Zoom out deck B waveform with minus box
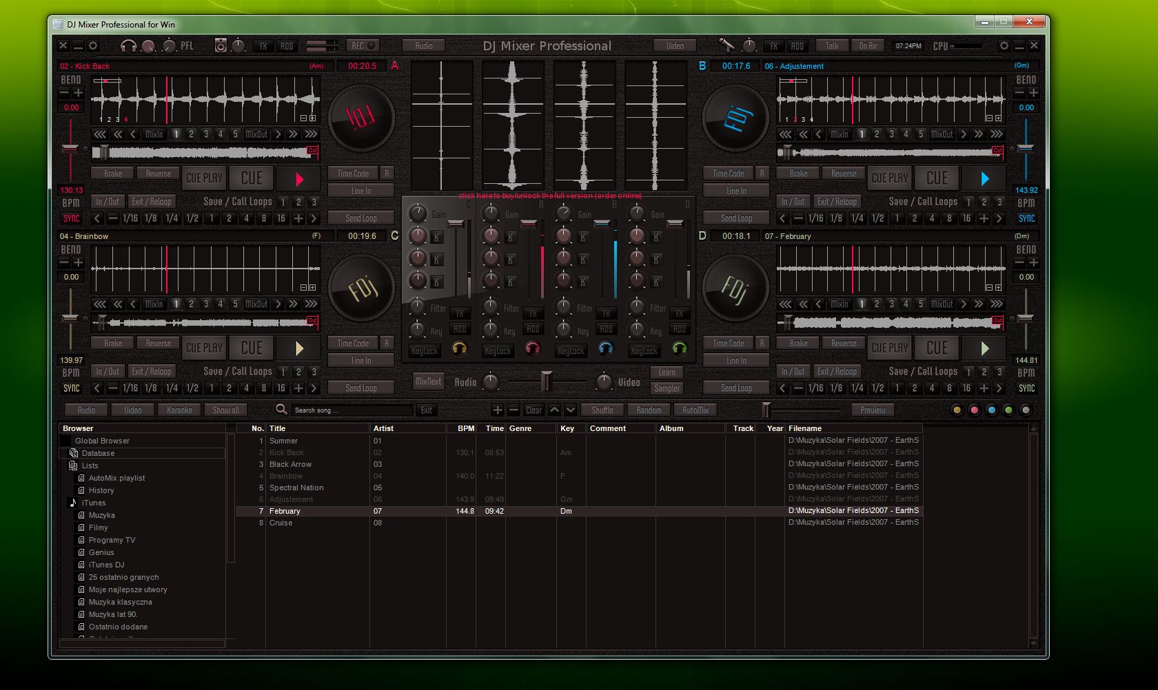 (989, 118)
